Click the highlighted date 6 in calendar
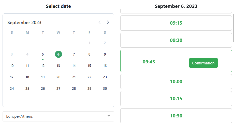This screenshot has width=234, height=124. coord(58,54)
